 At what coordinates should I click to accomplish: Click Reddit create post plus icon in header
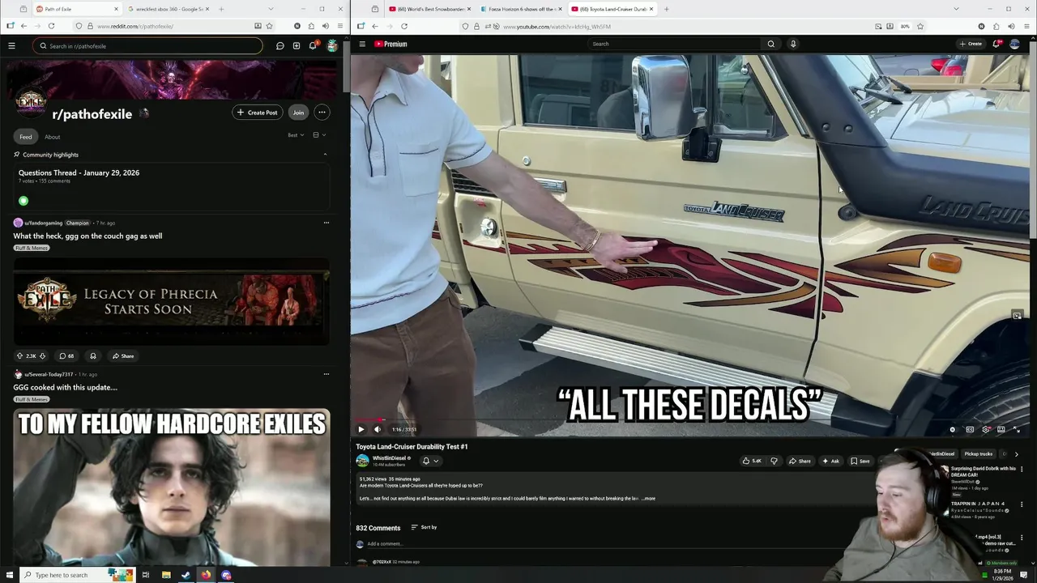point(297,46)
